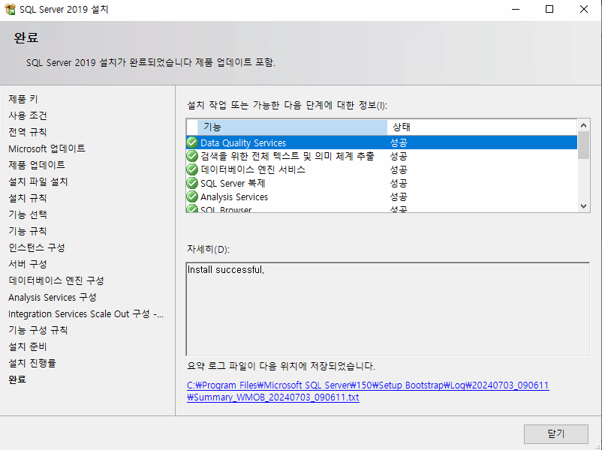Maximize the SQL Server 2019 setup window

(x=549, y=9)
